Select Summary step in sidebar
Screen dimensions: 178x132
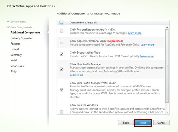click(16, 55)
